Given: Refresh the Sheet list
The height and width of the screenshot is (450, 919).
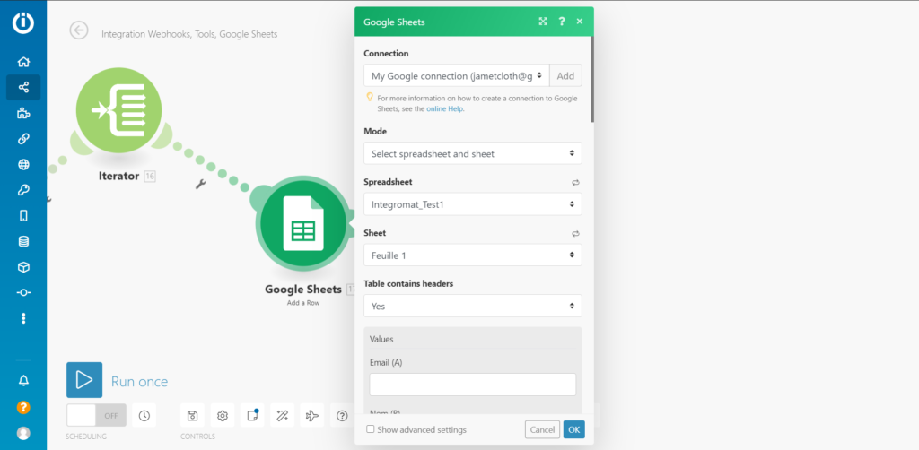Looking at the screenshot, I should click(575, 233).
